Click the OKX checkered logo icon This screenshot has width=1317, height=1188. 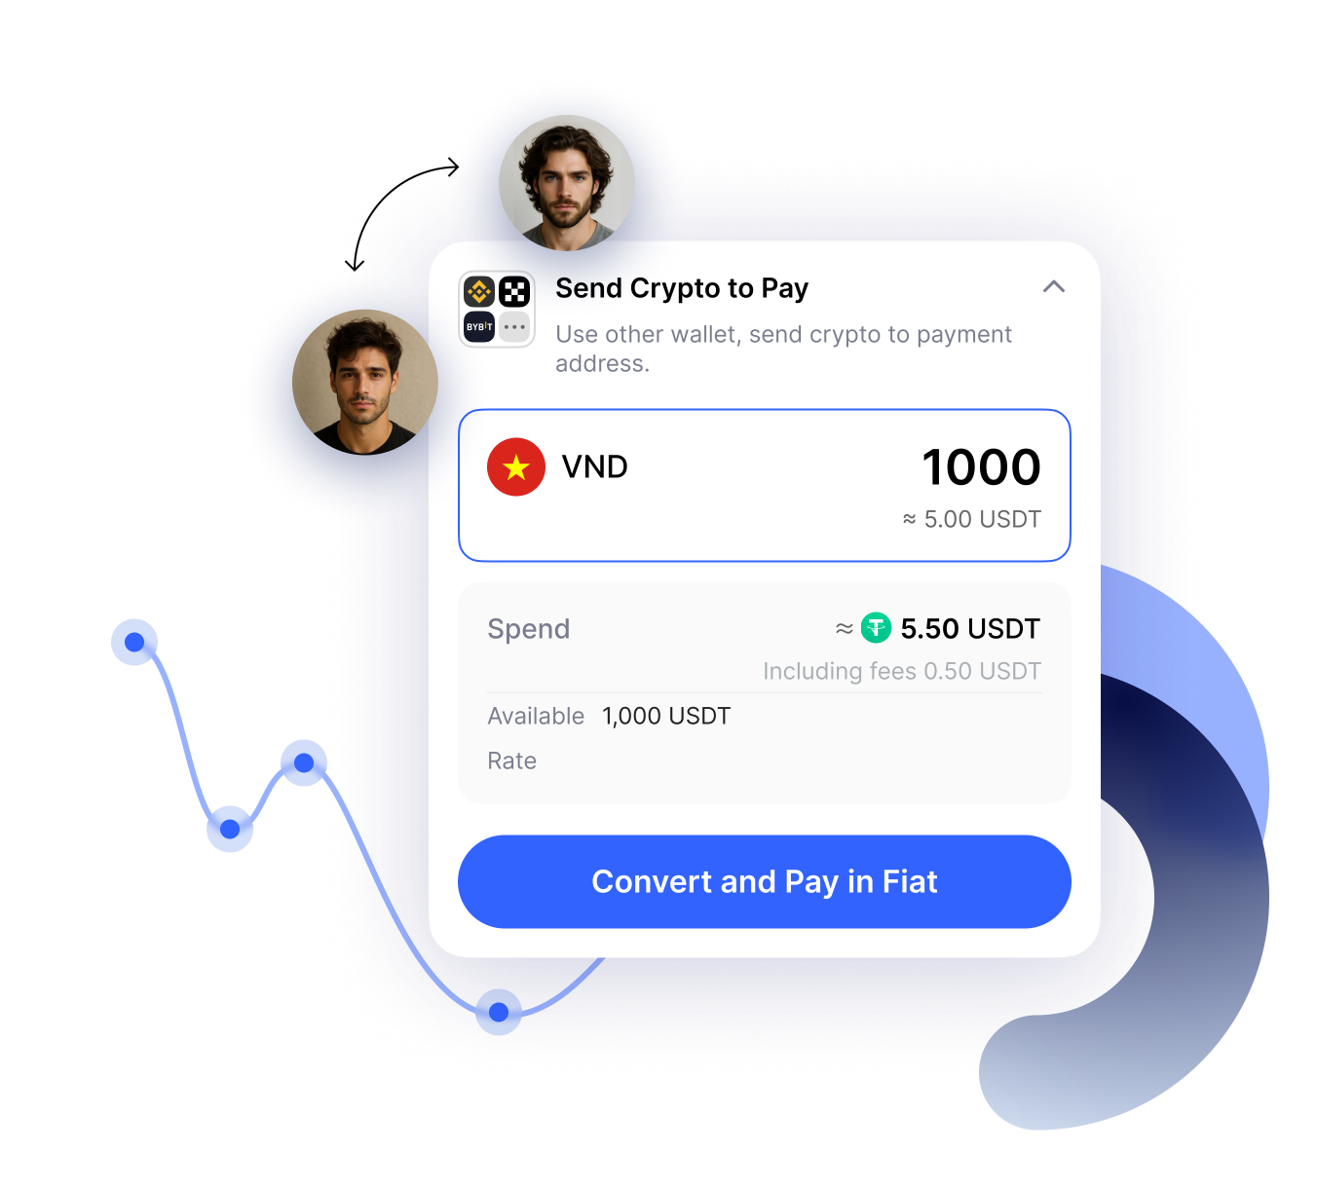point(514,291)
